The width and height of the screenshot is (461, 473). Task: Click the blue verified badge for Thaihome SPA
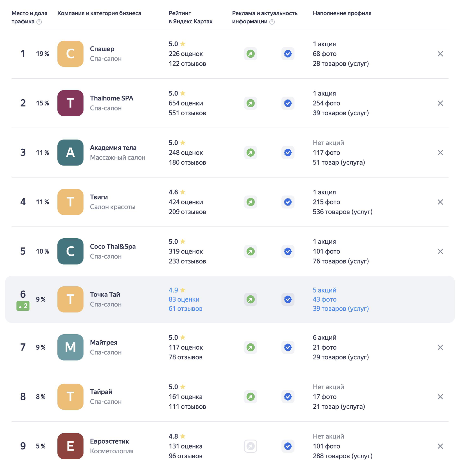(288, 103)
